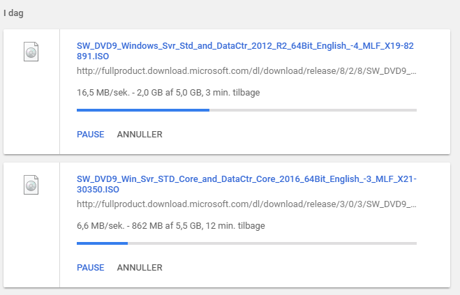Click the blue filled part of 2012 R2 progress bar
Image resolution: width=460 pixels, height=295 pixels.
(x=143, y=110)
